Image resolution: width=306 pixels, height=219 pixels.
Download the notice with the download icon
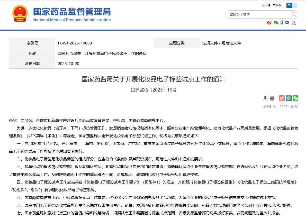point(265,98)
